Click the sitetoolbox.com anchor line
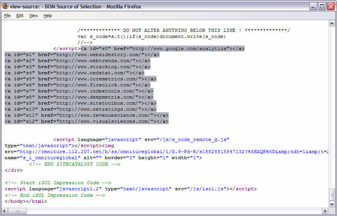 pyautogui.click(x=81, y=103)
